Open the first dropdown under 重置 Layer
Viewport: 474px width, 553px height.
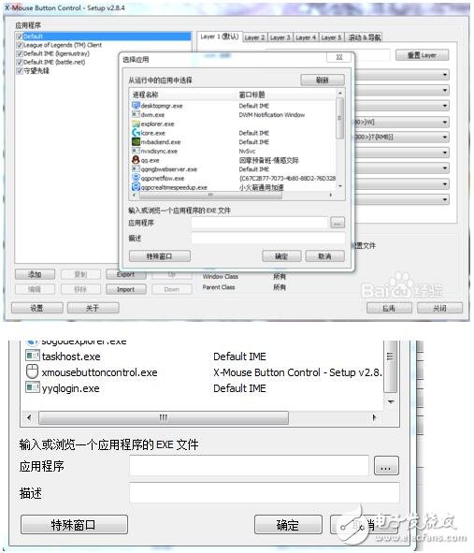tap(445, 75)
